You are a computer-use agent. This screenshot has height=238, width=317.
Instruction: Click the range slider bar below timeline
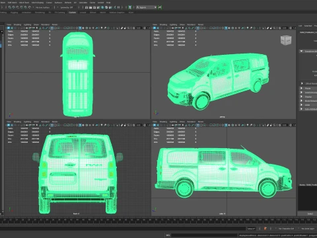123,229
